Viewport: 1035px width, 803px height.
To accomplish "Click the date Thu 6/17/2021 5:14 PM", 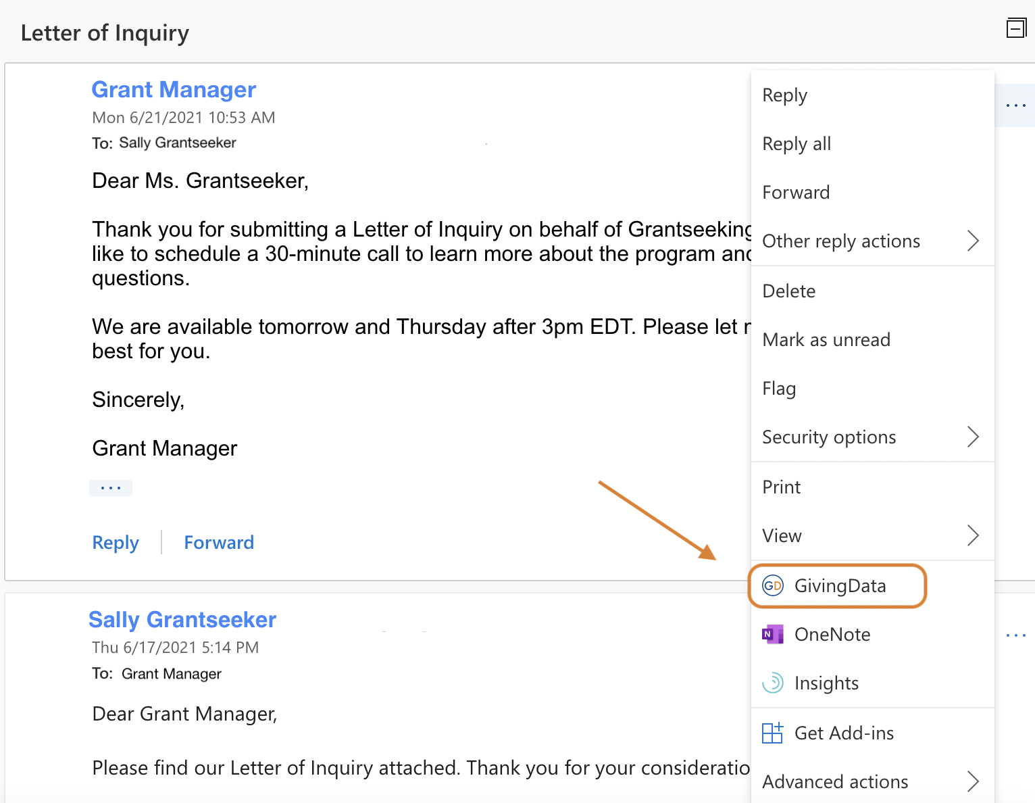I will [x=176, y=648].
